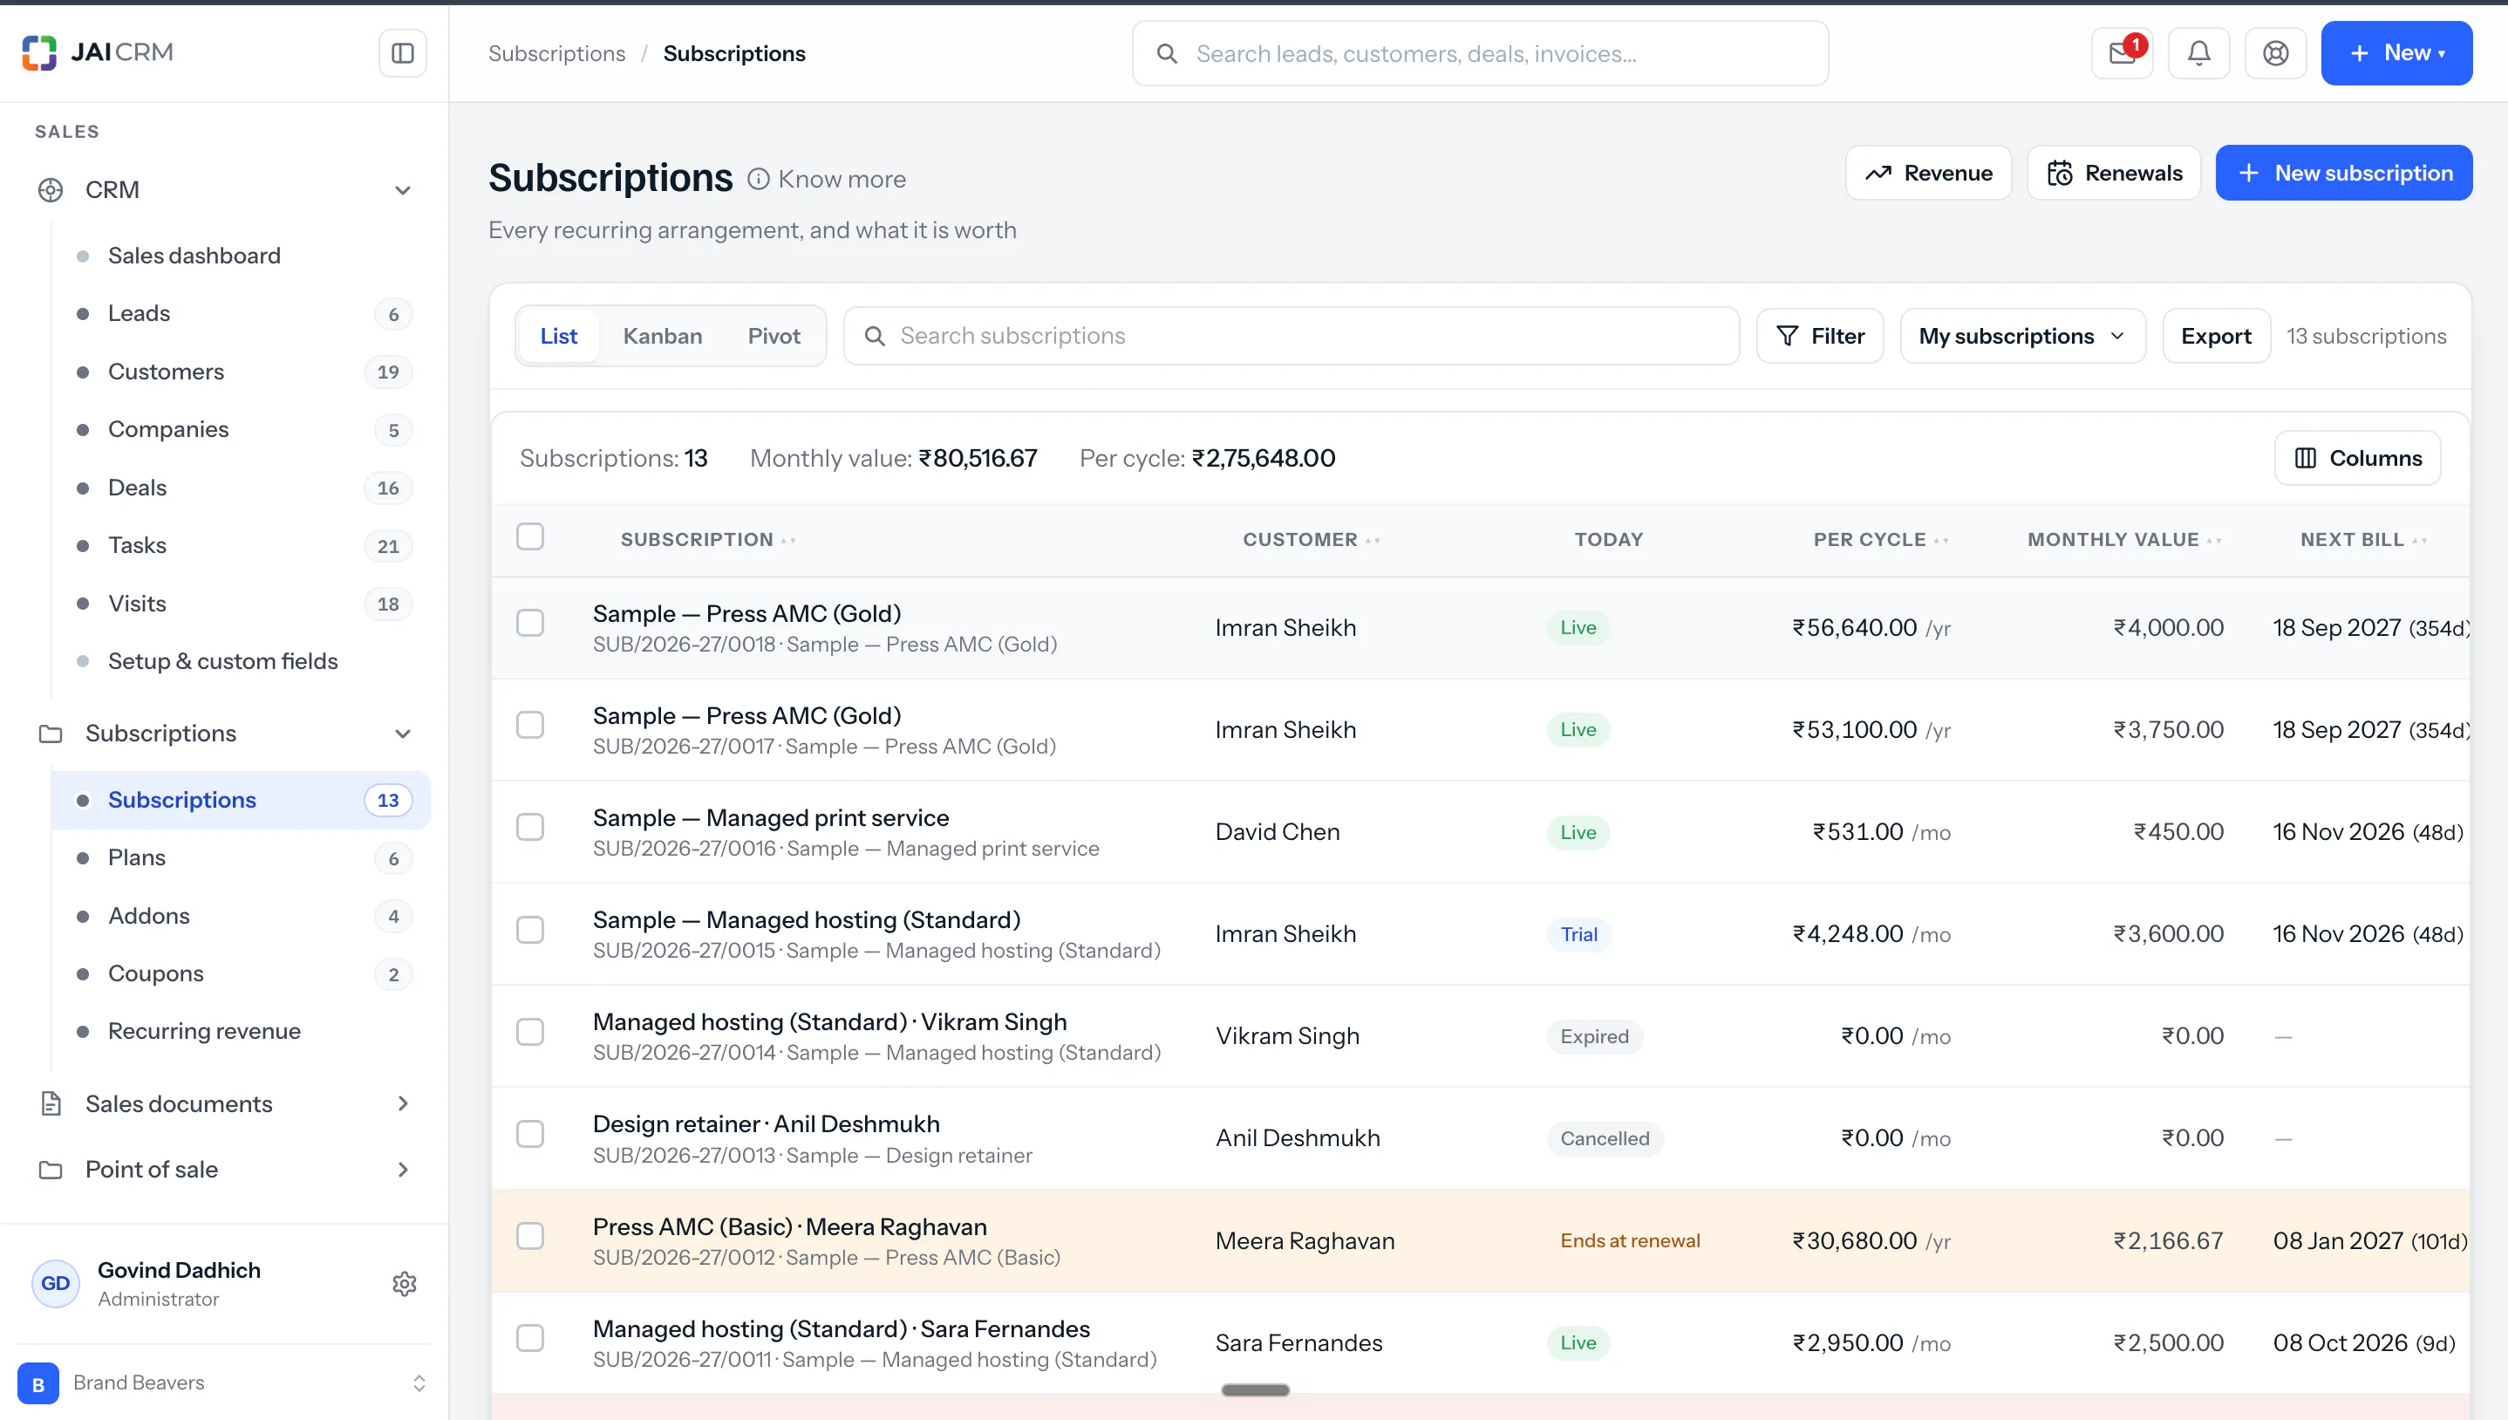Viewport: 2508px width, 1420px height.
Task: Open the mail inbox icon with badge
Action: pyautogui.click(x=2122, y=52)
